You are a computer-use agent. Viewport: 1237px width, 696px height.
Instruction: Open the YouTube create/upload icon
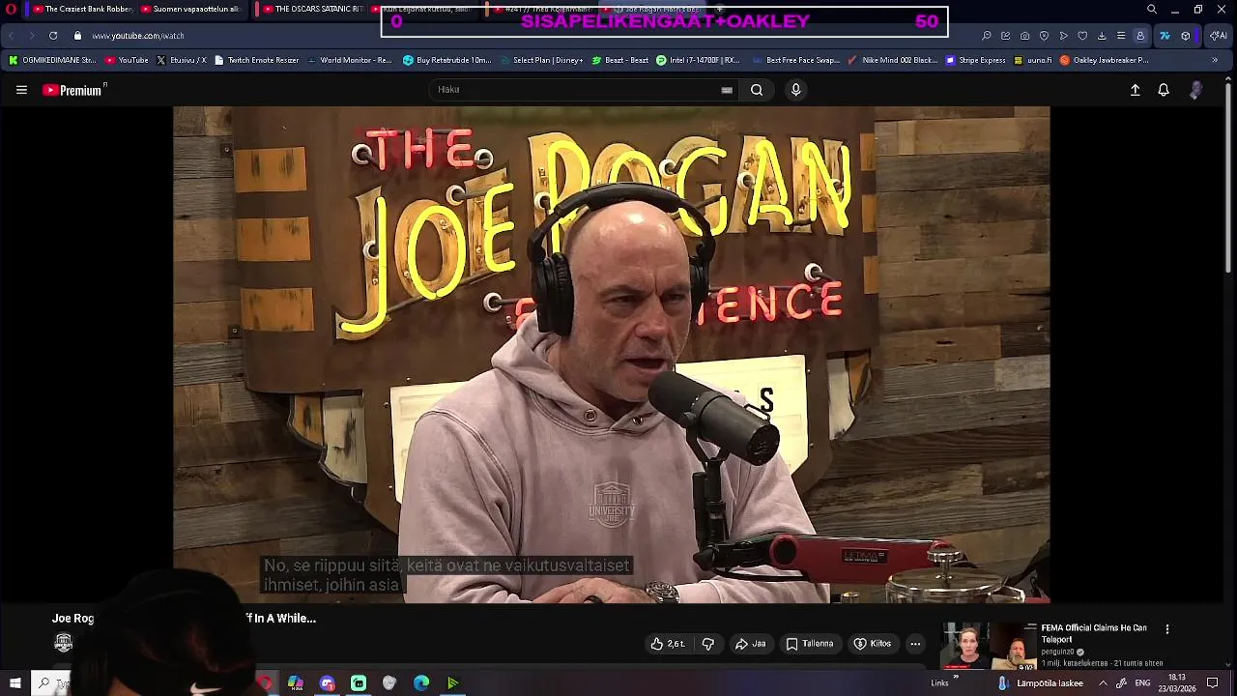(x=1136, y=90)
